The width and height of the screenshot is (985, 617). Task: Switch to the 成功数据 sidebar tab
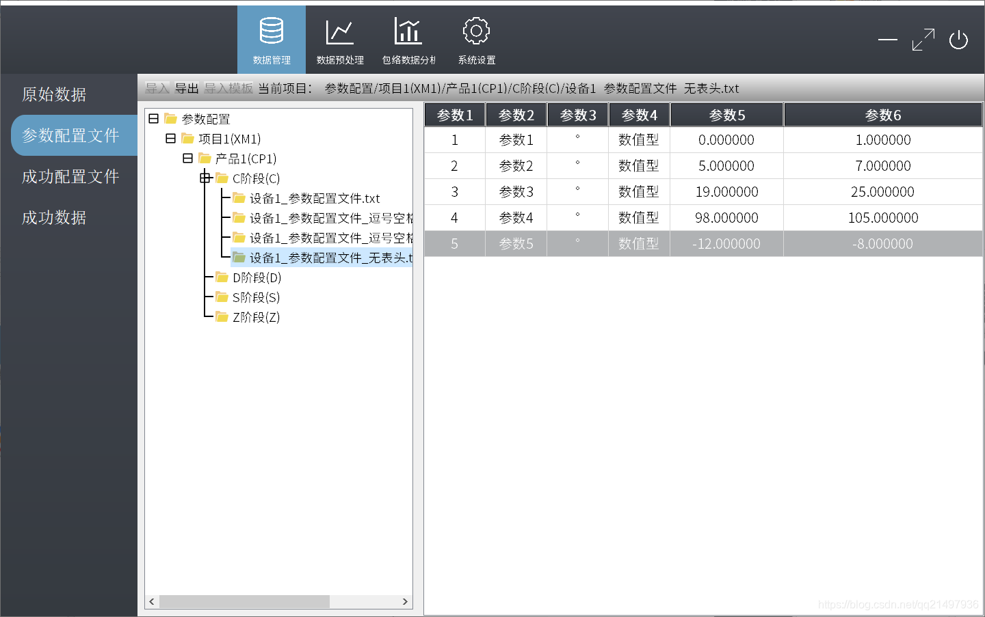pyautogui.click(x=54, y=217)
